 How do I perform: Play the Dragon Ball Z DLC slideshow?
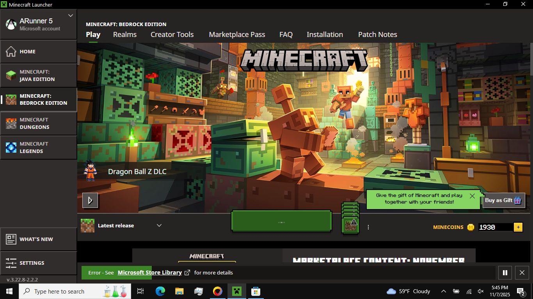[x=90, y=201]
